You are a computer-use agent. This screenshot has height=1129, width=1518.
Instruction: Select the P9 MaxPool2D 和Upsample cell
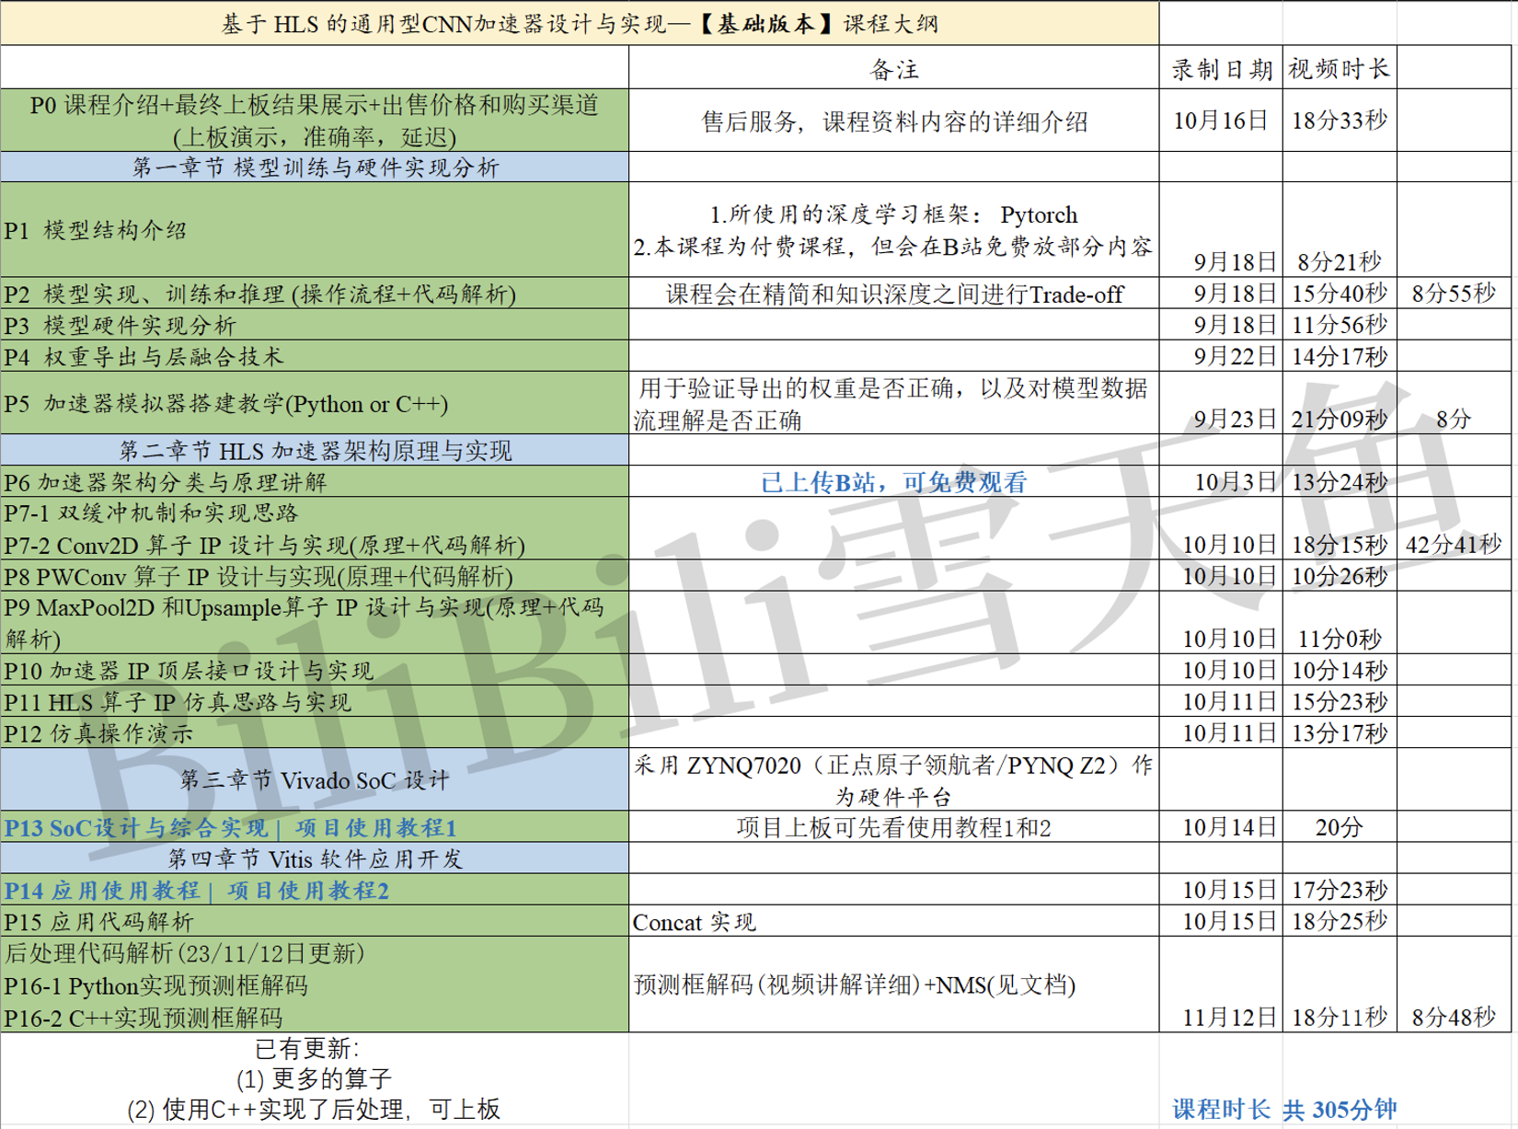pyautogui.click(x=315, y=623)
